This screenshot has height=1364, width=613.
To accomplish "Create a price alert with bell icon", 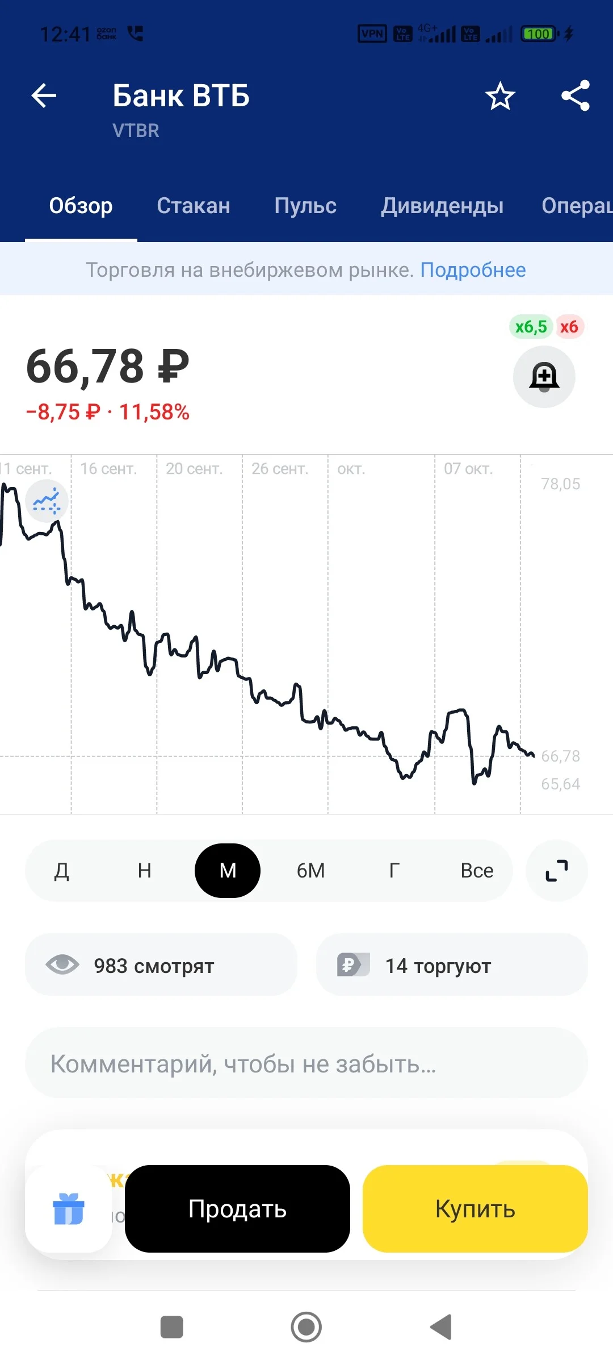I will (x=544, y=377).
